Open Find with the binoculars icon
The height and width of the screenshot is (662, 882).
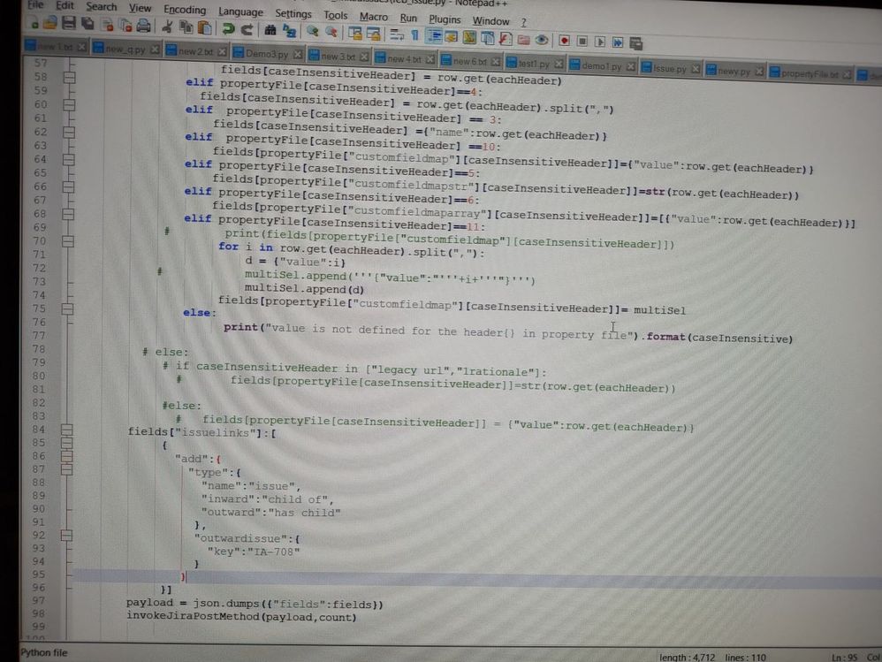pyautogui.click(x=270, y=30)
